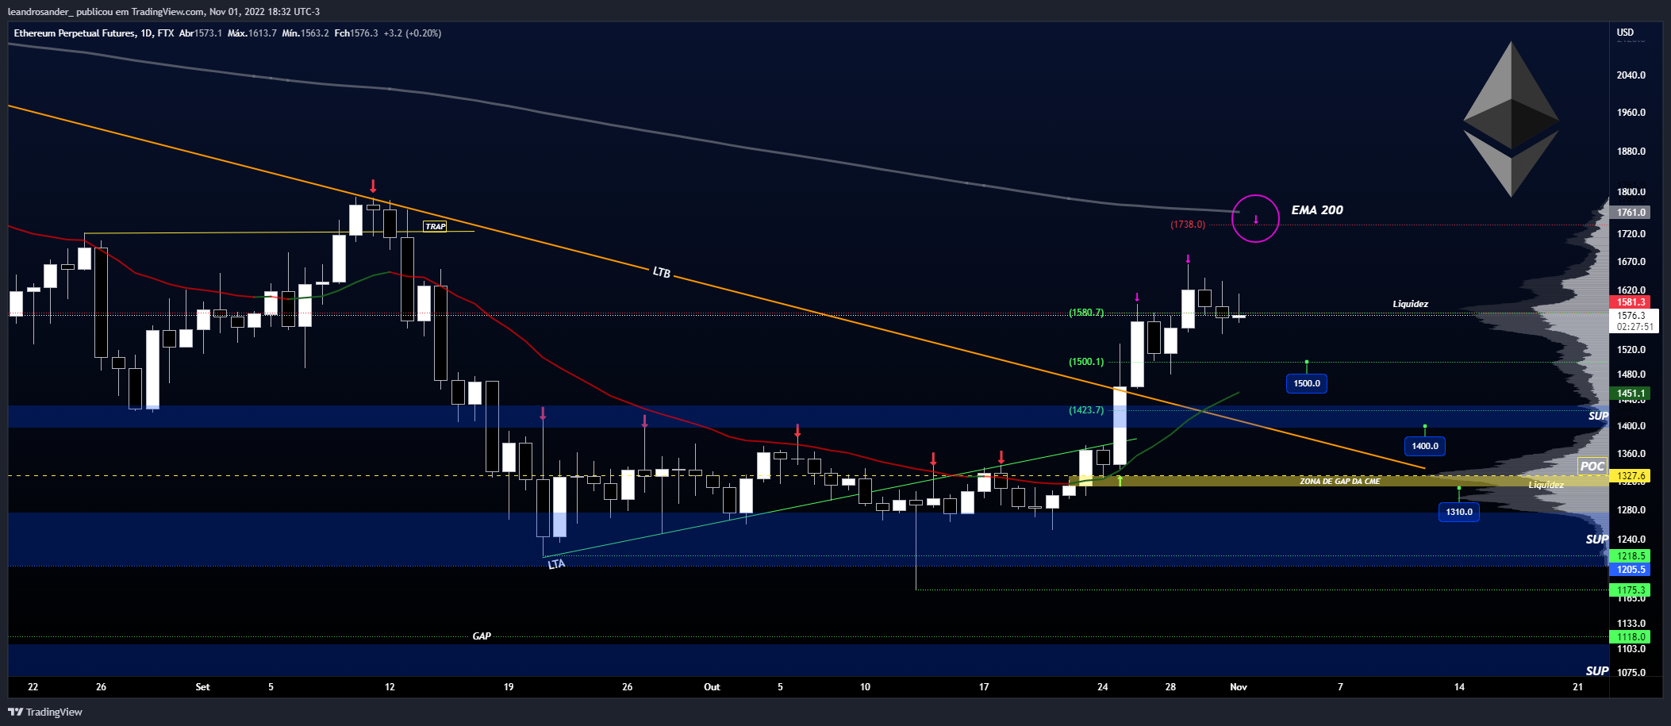The width and height of the screenshot is (1671, 726).
Task: Select the 1400.0 blue callout box
Action: (1425, 446)
